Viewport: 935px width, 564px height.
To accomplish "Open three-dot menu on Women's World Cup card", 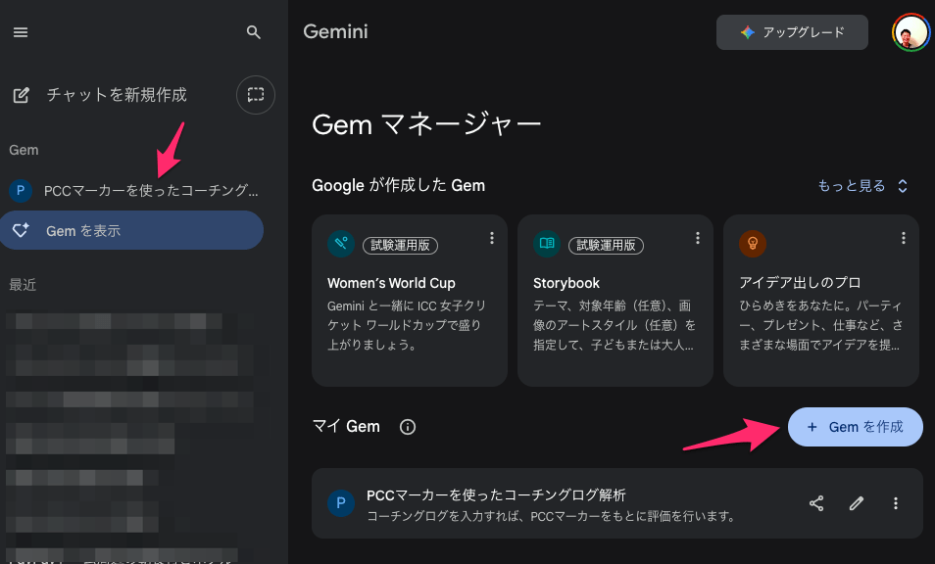I will (x=491, y=238).
